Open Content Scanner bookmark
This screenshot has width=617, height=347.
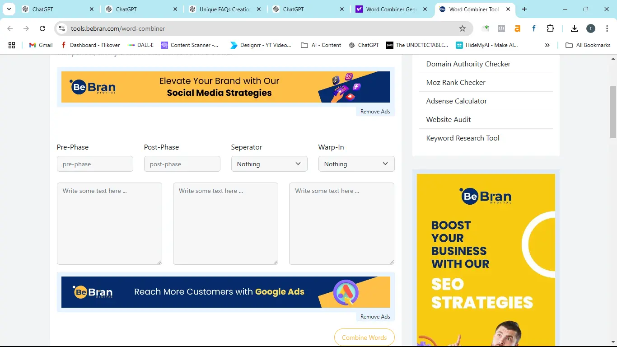pos(190,45)
